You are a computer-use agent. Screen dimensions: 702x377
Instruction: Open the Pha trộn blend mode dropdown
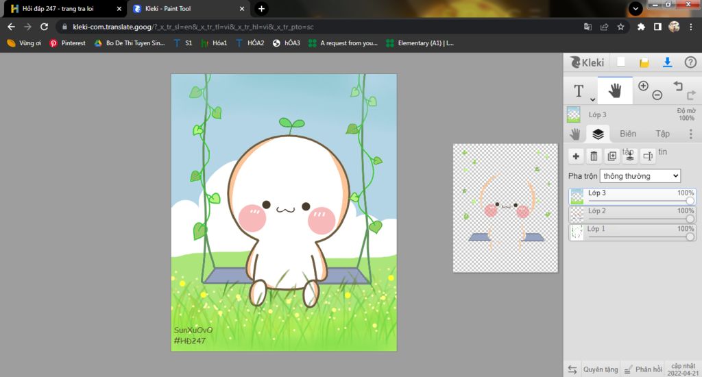[640, 176]
